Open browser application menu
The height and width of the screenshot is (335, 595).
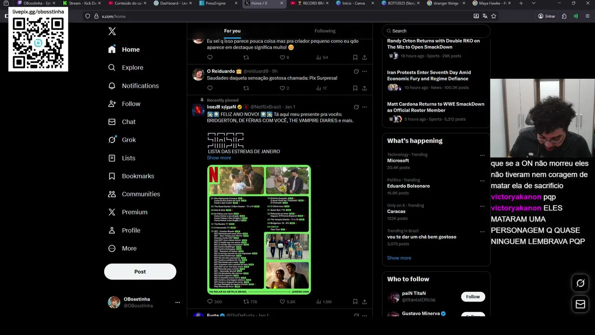pos(588,16)
